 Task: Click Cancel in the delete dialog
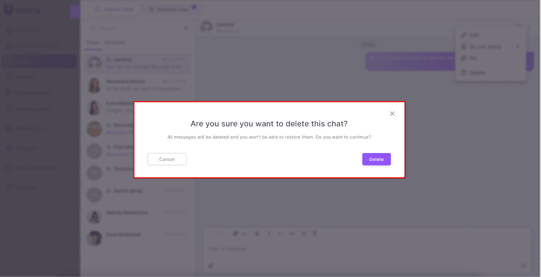(167, 159)
